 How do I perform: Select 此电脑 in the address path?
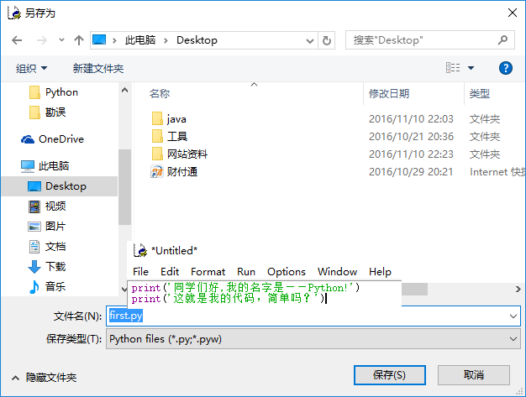[x=140, y=40]
